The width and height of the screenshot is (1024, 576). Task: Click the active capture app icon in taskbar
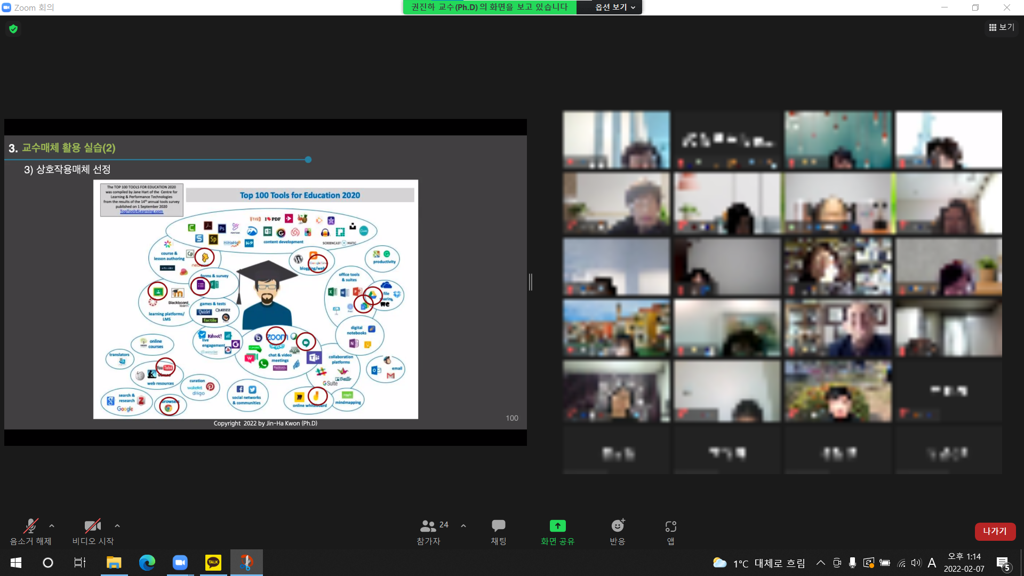click(246, 563)
